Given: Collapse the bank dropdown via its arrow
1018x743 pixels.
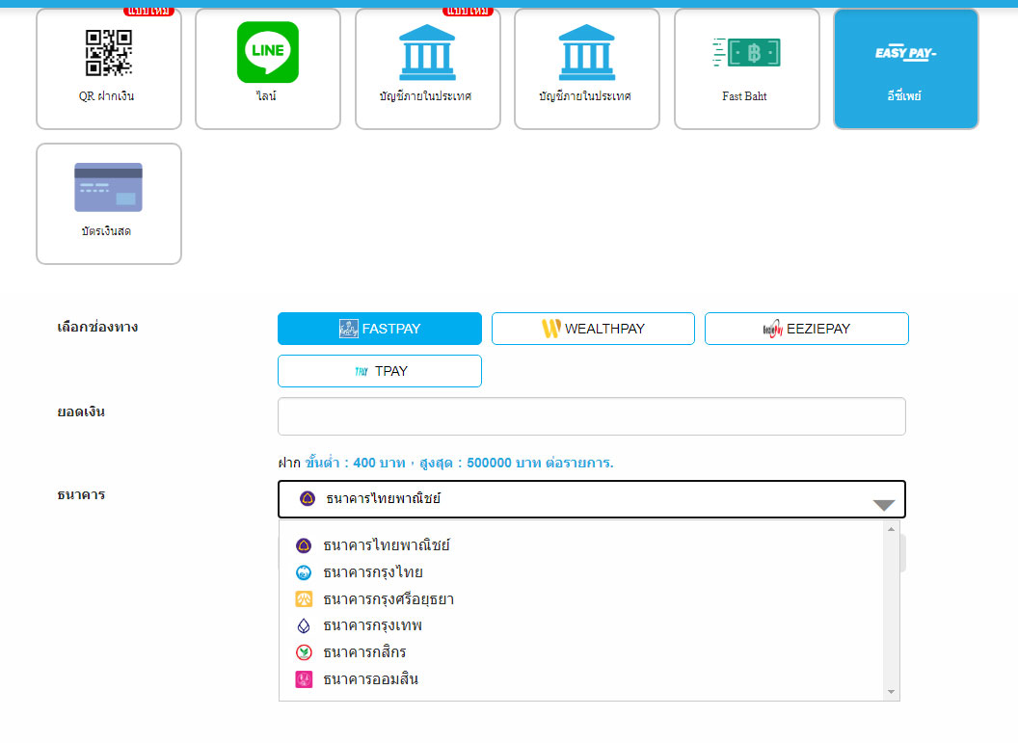Looking at the screenshot, I should 883,505.
